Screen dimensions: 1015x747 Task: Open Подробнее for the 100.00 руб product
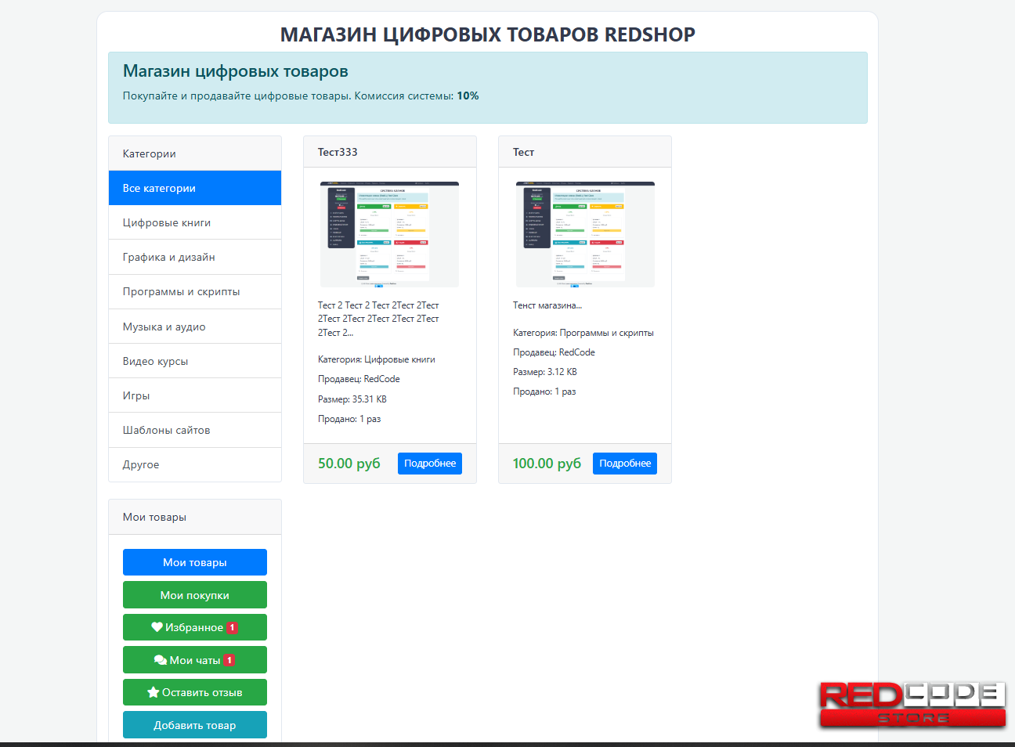pos(624,464)
